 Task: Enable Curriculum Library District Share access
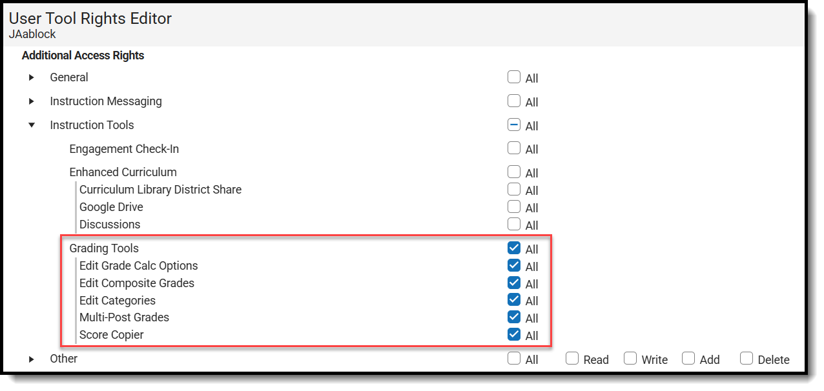(514, 190)
